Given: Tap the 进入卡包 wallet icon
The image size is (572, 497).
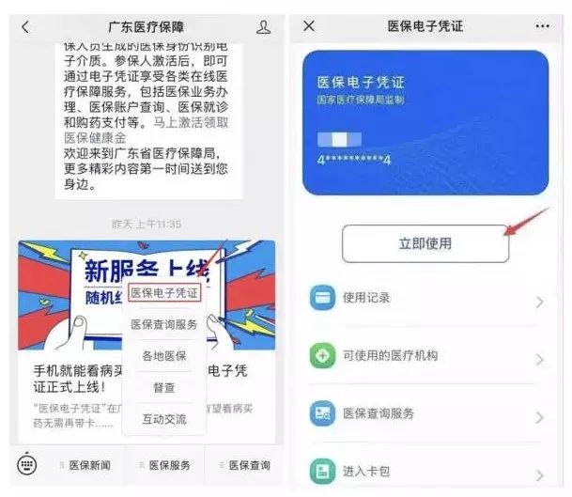Looking at the screenshot, I should [x=322, y=471].
